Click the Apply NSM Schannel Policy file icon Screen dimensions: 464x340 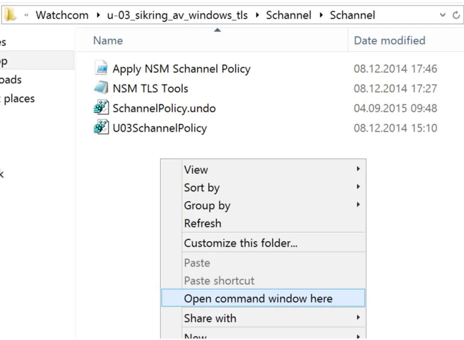click(101, 69)
